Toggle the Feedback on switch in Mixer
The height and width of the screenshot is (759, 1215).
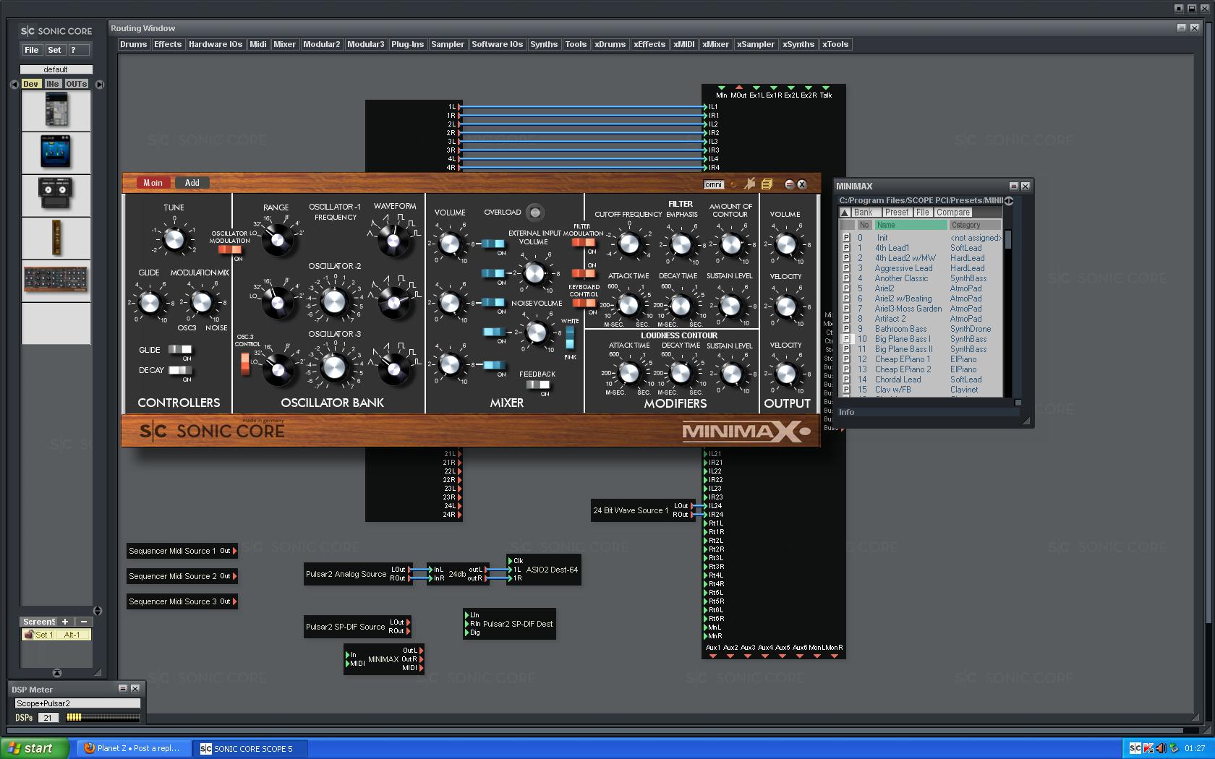pyautogui.click(x=537, y=385)
